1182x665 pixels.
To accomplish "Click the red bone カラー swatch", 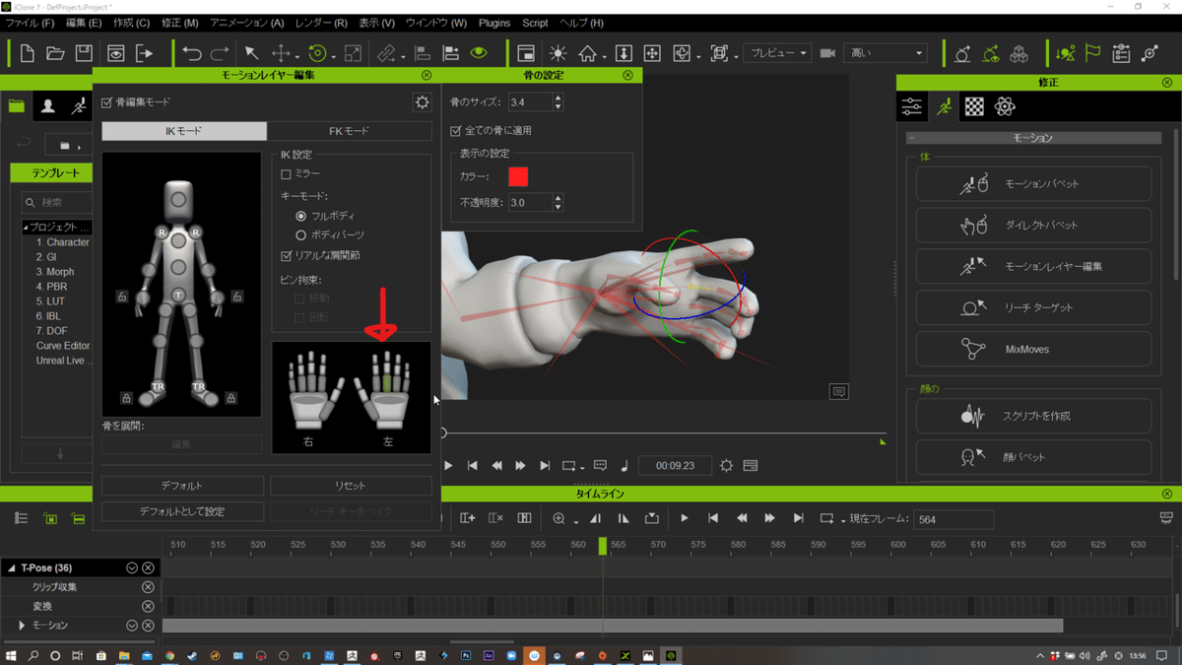I will 518,176.
